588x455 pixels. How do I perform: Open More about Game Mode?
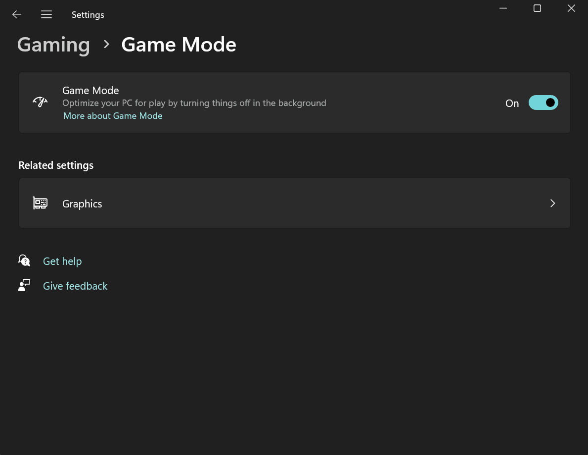click(x=113, y=115)
